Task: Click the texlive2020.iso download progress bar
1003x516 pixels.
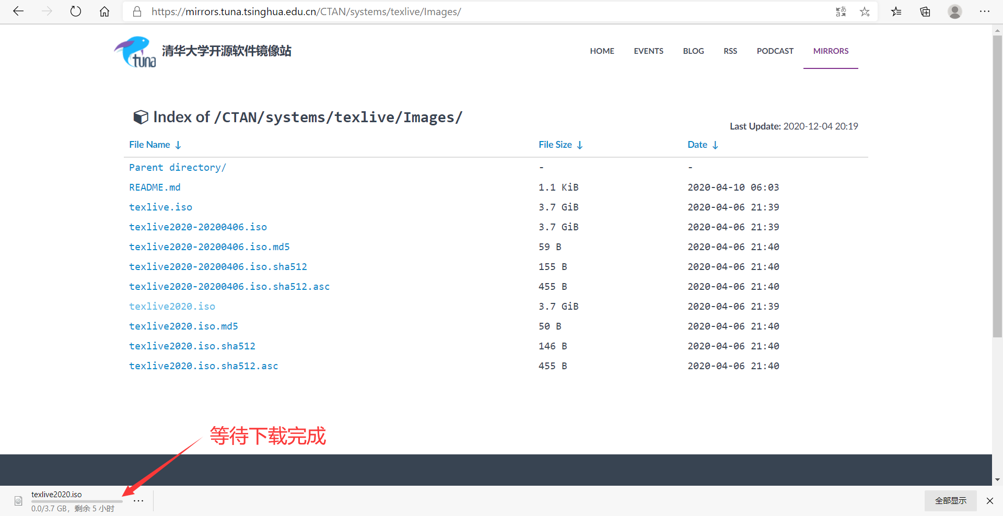Action: [x=77, y=501]
